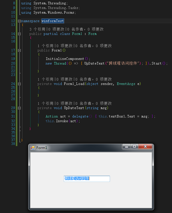The height and width of the screenshot is (213, 172).
Task: Click the EventArgs parameter type
Action: click(126, 84)
